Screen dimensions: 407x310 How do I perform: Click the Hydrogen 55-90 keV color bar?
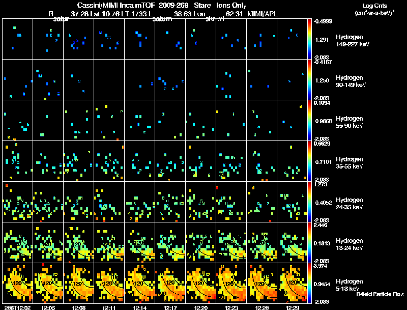(x=309, y=120)
